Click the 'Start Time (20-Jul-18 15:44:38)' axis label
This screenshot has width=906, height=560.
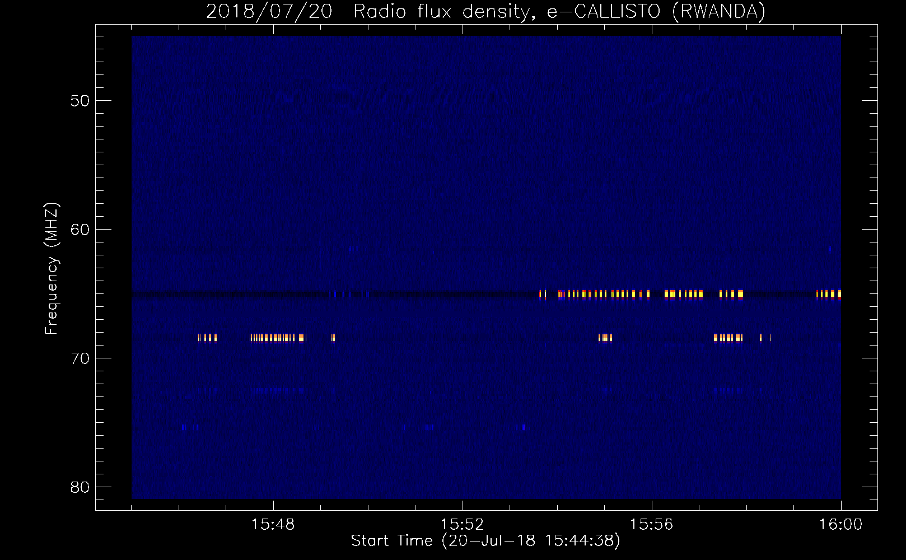485,541
